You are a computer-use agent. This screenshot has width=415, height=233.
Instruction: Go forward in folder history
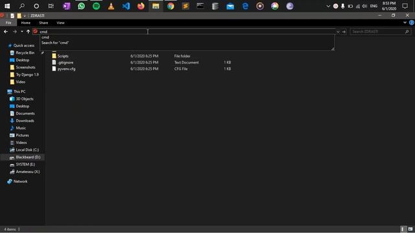click(x=15, y=32)
